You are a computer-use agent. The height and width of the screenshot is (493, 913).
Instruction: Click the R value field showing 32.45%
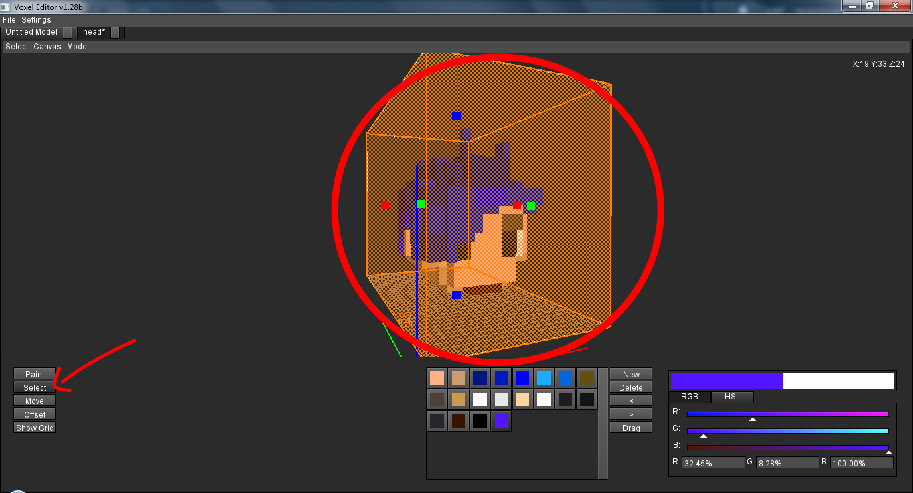click(712, 463)
